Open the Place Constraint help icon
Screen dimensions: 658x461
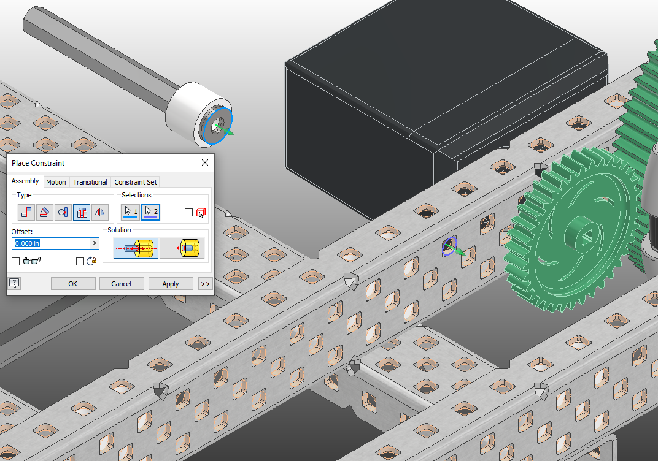coord(14,283)
